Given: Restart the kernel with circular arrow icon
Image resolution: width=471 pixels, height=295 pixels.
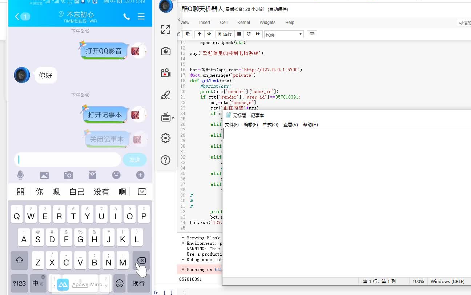Looking at the screenshot, I should click(249, 34).
